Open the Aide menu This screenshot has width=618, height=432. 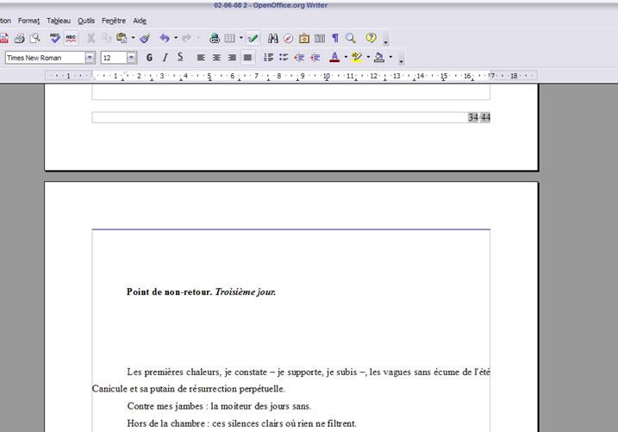pos(140,21)
